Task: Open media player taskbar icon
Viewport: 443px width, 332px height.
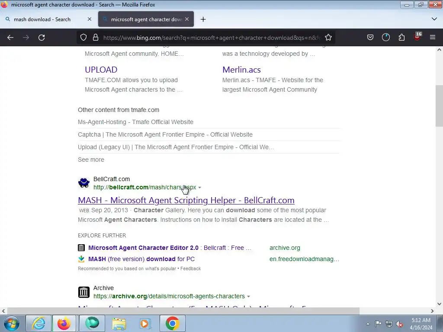Action: (145, 323)
